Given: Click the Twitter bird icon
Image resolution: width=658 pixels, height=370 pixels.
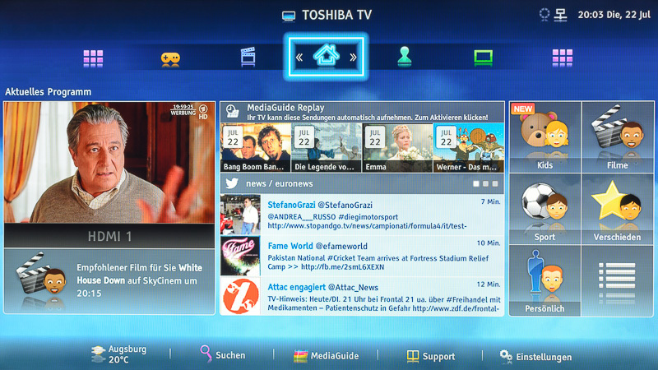Looking at the screenshot, I should pos(232,183).
